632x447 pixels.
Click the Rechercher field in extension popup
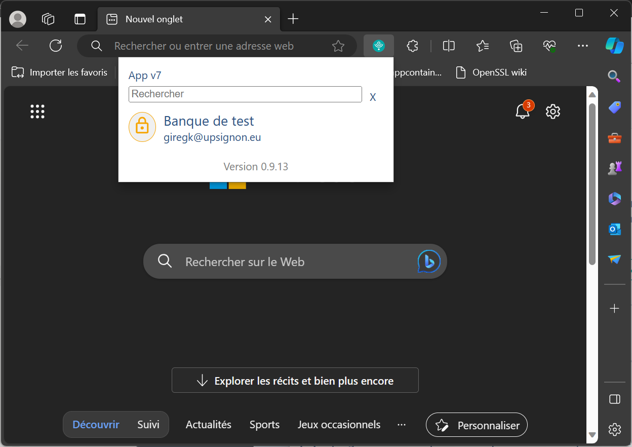pyautogui.click(x=245, y=94)
